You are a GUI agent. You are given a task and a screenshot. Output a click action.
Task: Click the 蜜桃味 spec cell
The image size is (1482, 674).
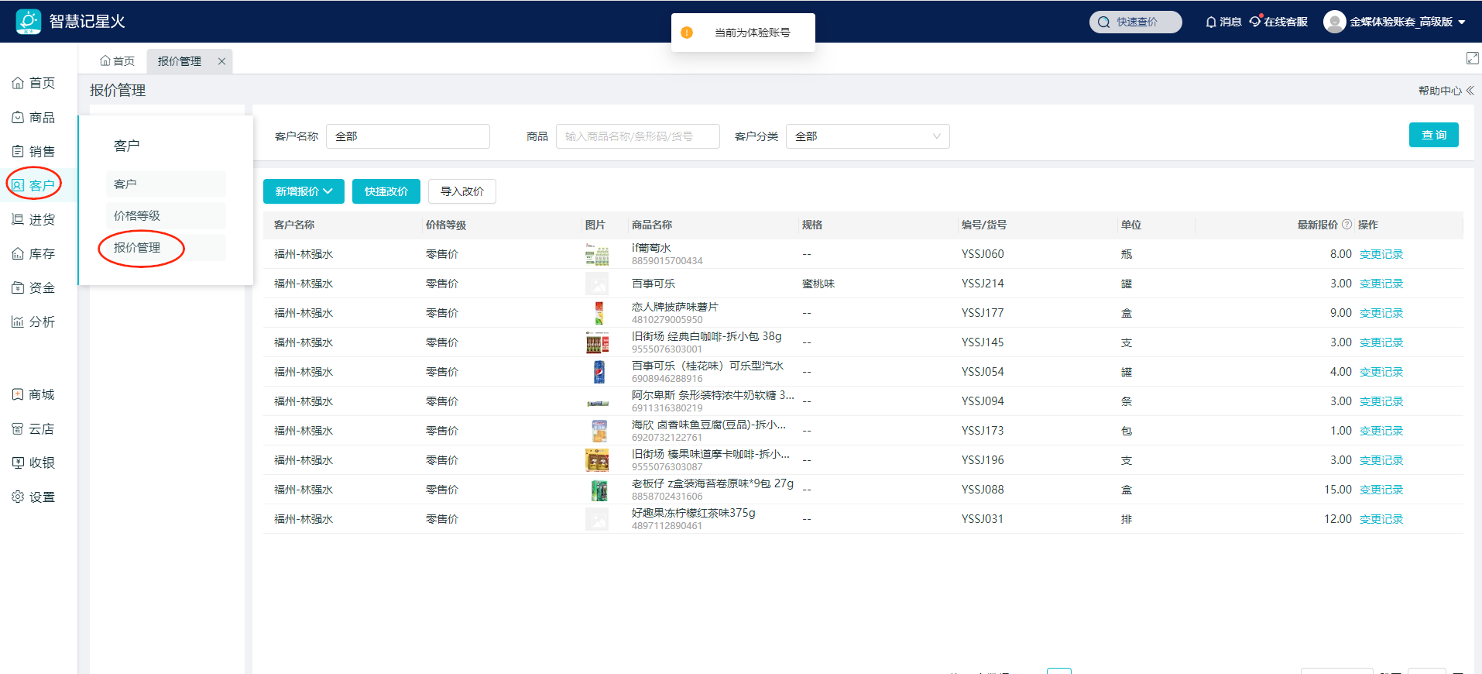pyautogui.click(x=818, y=284)
